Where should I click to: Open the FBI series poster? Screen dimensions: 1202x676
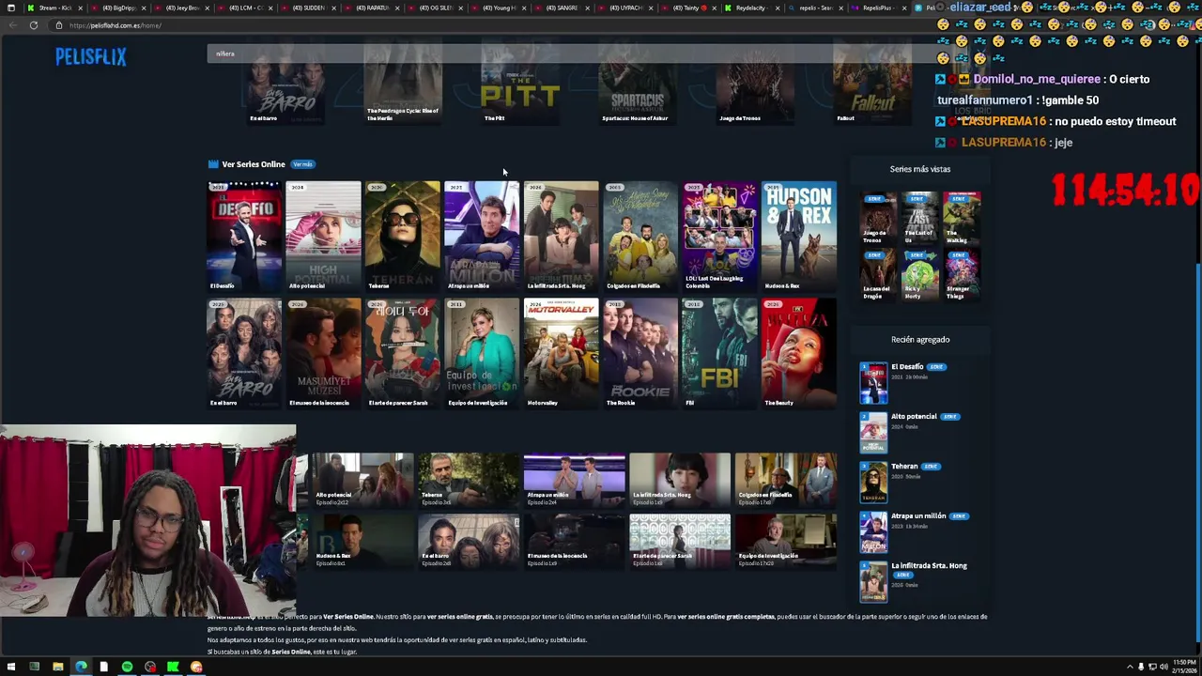pyautogui.click(x=719, y=353)
